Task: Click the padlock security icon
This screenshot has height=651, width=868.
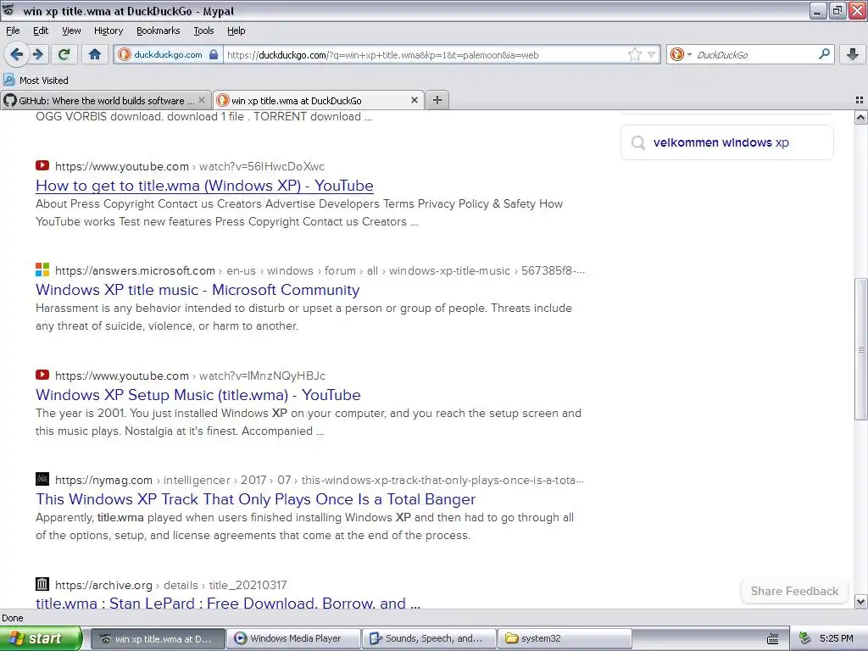Action: click(214, 54)
